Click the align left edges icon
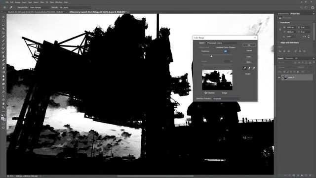316x178 pixels. point(280,51)
